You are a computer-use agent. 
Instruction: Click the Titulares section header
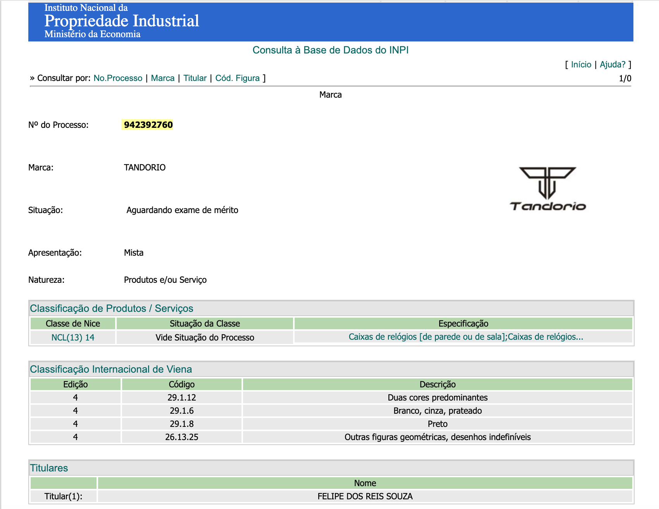49,468
